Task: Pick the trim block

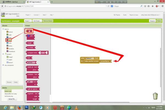Action: point(29,58)
